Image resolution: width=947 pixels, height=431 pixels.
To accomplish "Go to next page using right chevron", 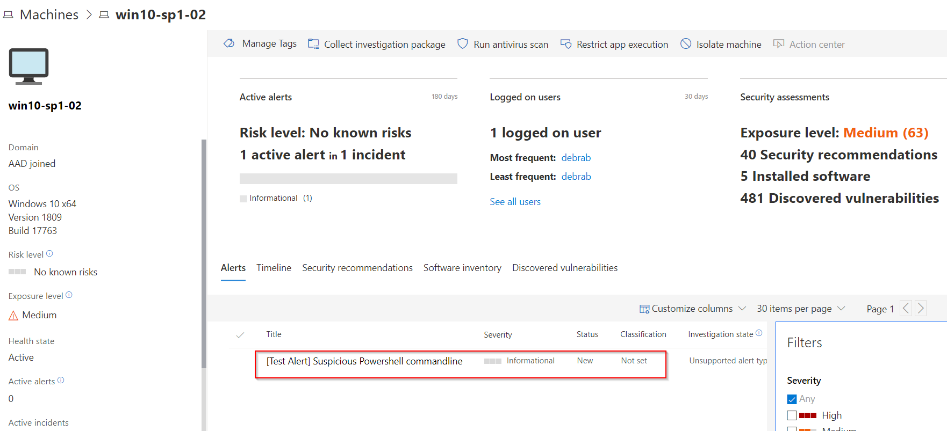I will [x=921, y=308].
